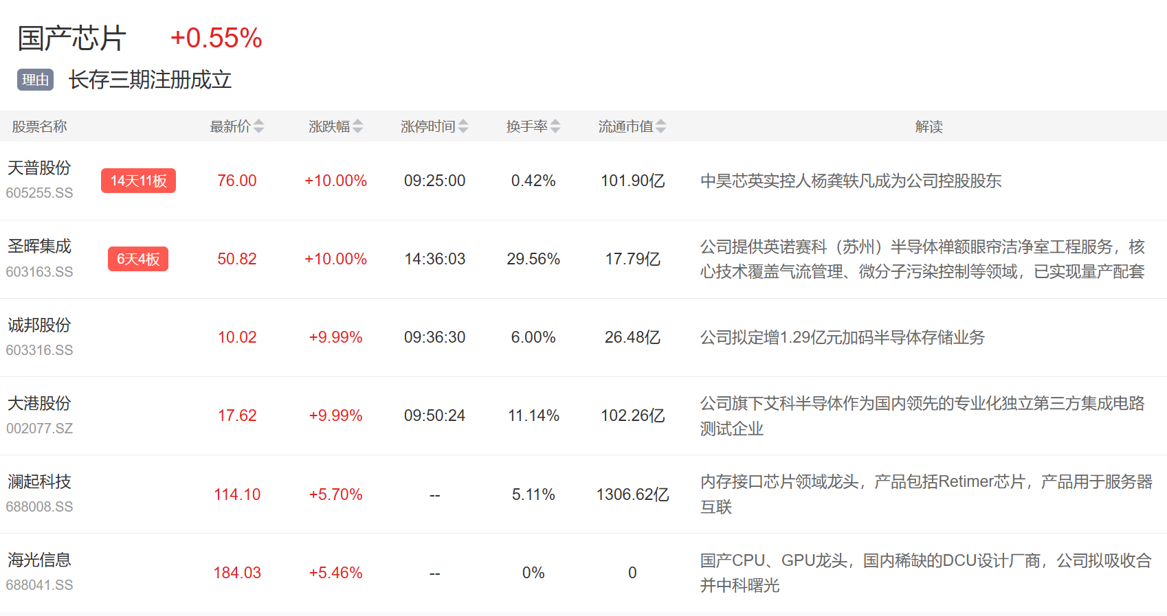This screenshot has width=1167, height=616.
Task: Click the 理由 tag badge
Action: coord(35,80)
